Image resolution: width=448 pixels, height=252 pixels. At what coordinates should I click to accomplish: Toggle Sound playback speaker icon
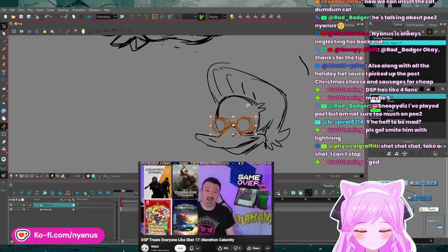100,193
